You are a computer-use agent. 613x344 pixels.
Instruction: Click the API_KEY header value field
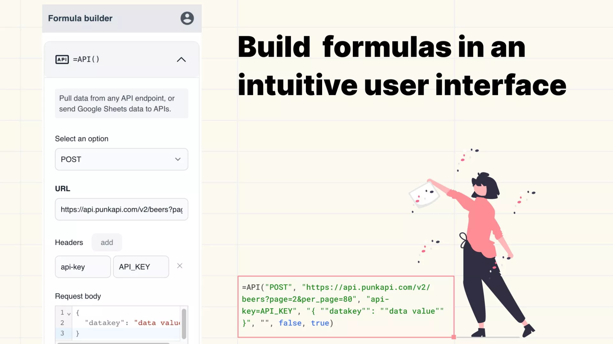click(x=141, y=267)
